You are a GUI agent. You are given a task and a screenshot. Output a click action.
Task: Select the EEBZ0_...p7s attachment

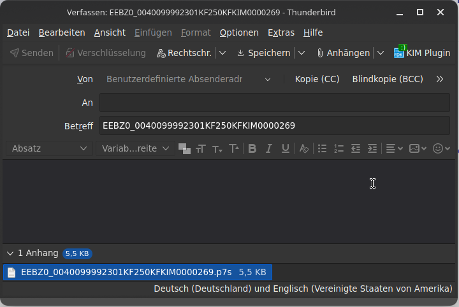pos(138,273)
